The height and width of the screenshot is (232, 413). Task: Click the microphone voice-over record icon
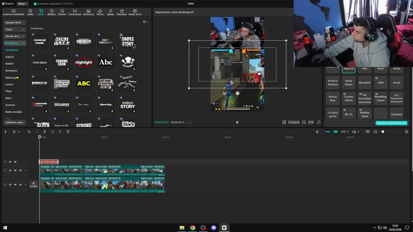pos(317,132)
